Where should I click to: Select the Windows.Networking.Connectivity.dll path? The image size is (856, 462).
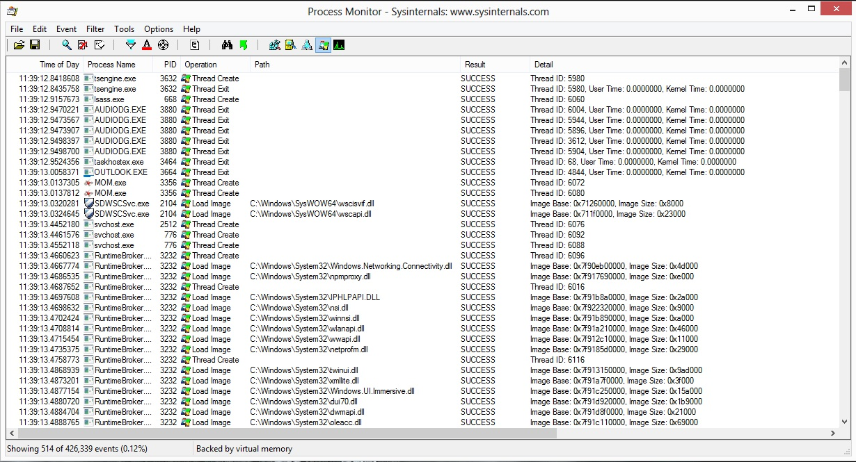351,266
